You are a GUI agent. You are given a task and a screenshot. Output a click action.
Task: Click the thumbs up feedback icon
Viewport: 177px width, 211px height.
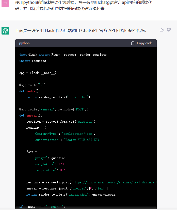point(162,30)
